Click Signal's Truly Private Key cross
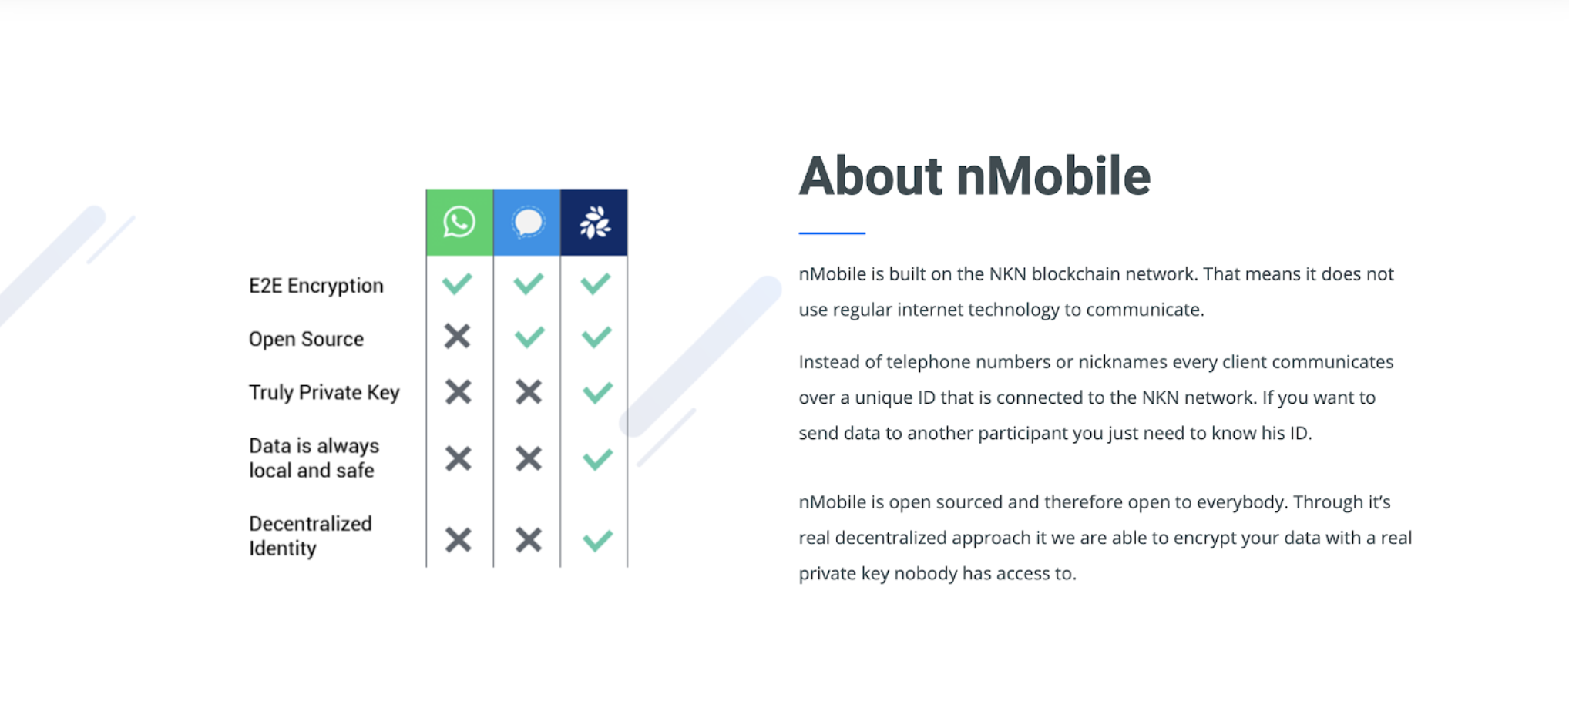This screenshot has height=701, width=1569. click(x=529, y=392)
